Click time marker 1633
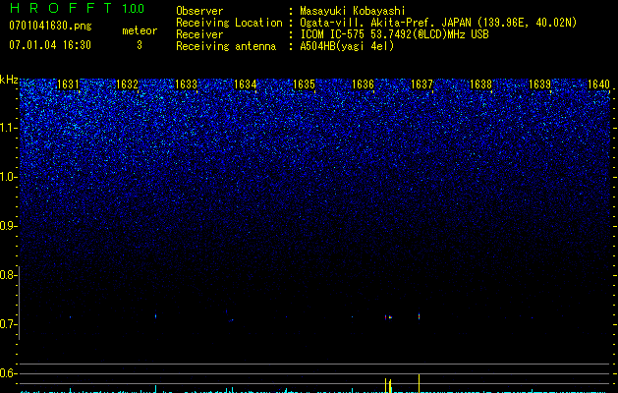Viewport: 618px width, 393px height. [186, 84]
